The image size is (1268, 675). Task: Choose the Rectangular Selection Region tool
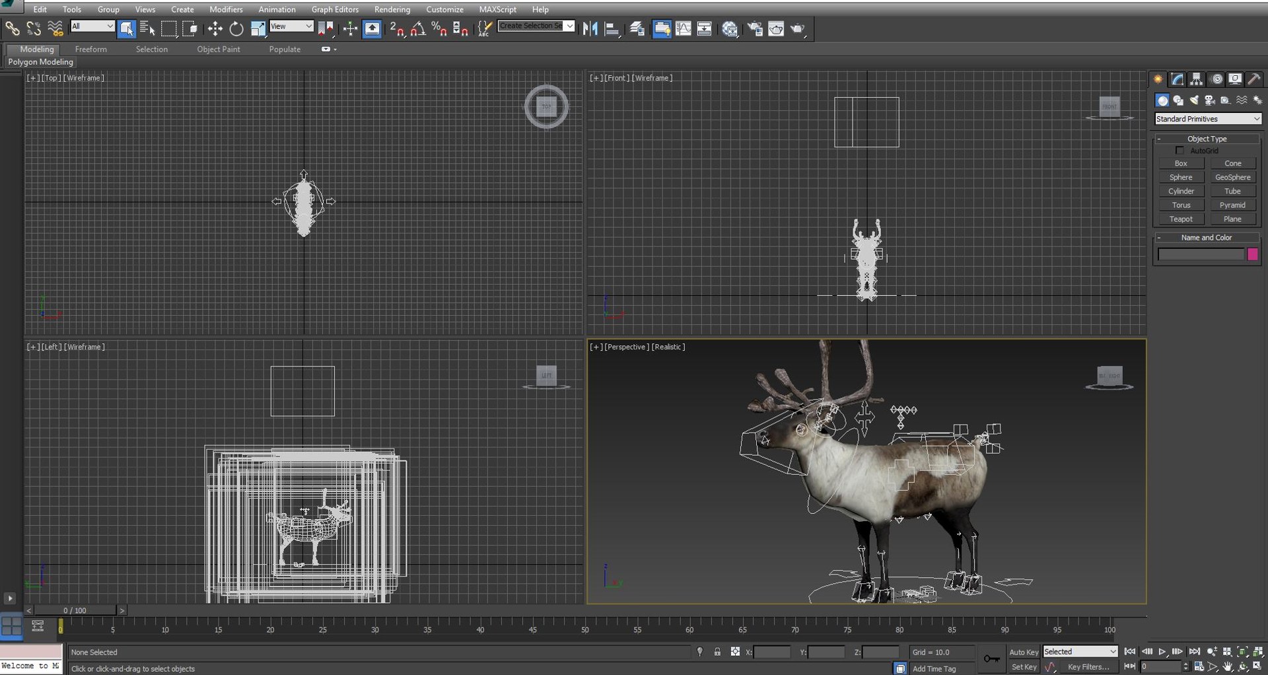(x=169, y=28)
